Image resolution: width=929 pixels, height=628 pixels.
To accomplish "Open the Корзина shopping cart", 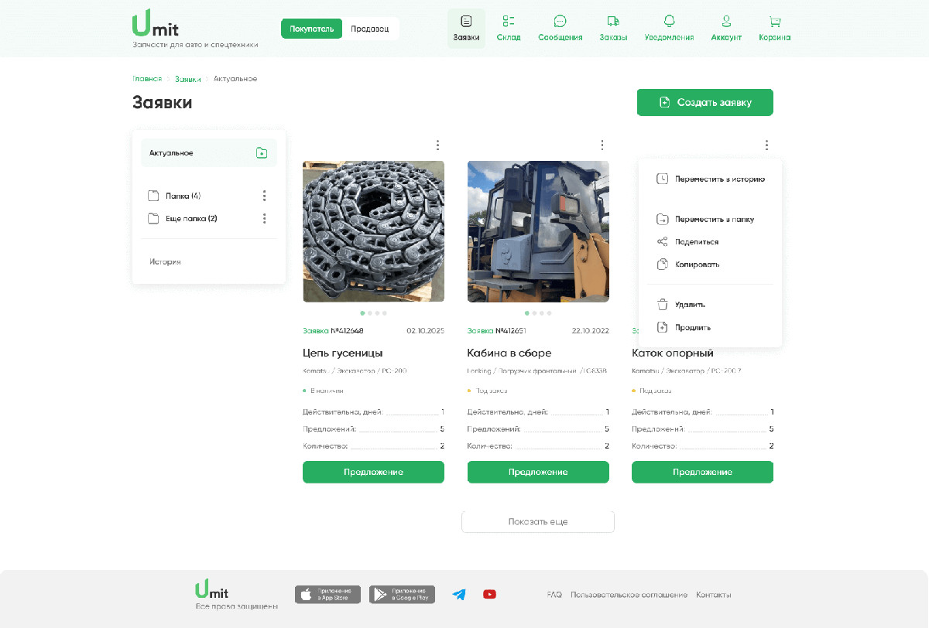I will tap(774, 22).
